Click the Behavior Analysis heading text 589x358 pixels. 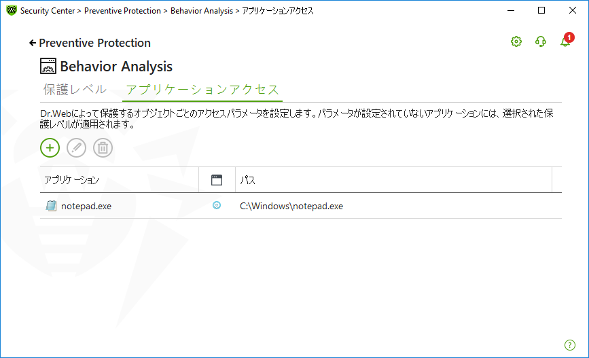[116, 67]
